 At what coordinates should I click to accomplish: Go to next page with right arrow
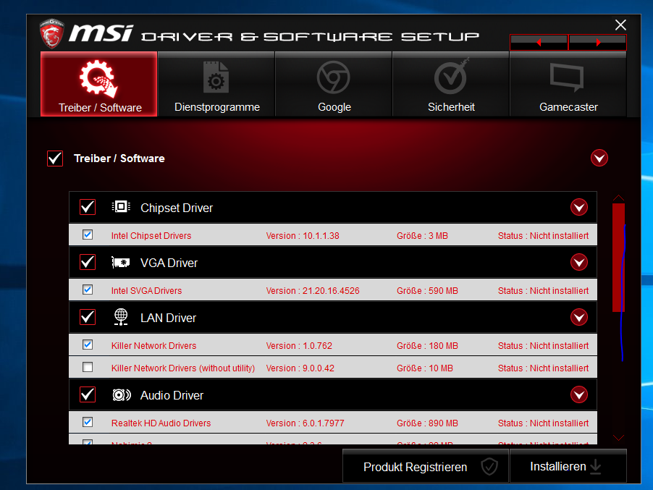(597, 42)
